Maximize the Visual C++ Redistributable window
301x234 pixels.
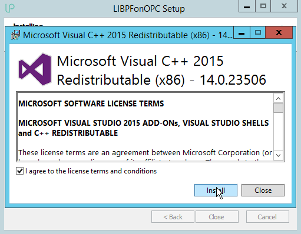pyautogui.click(x=258, y=33)
